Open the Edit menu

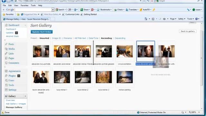click(x=10, y=5)
